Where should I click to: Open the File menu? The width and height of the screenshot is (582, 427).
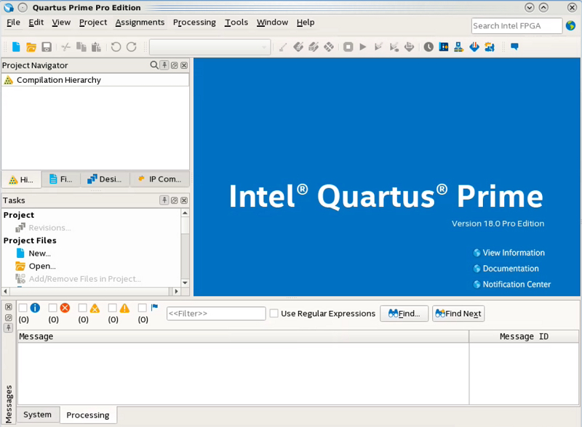click(13, 23)
